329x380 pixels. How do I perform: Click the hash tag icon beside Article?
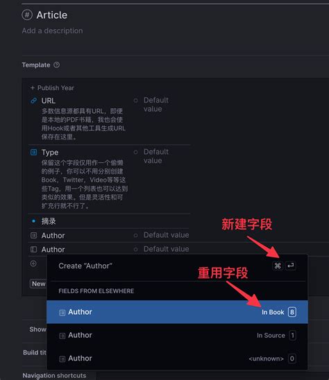27,15
